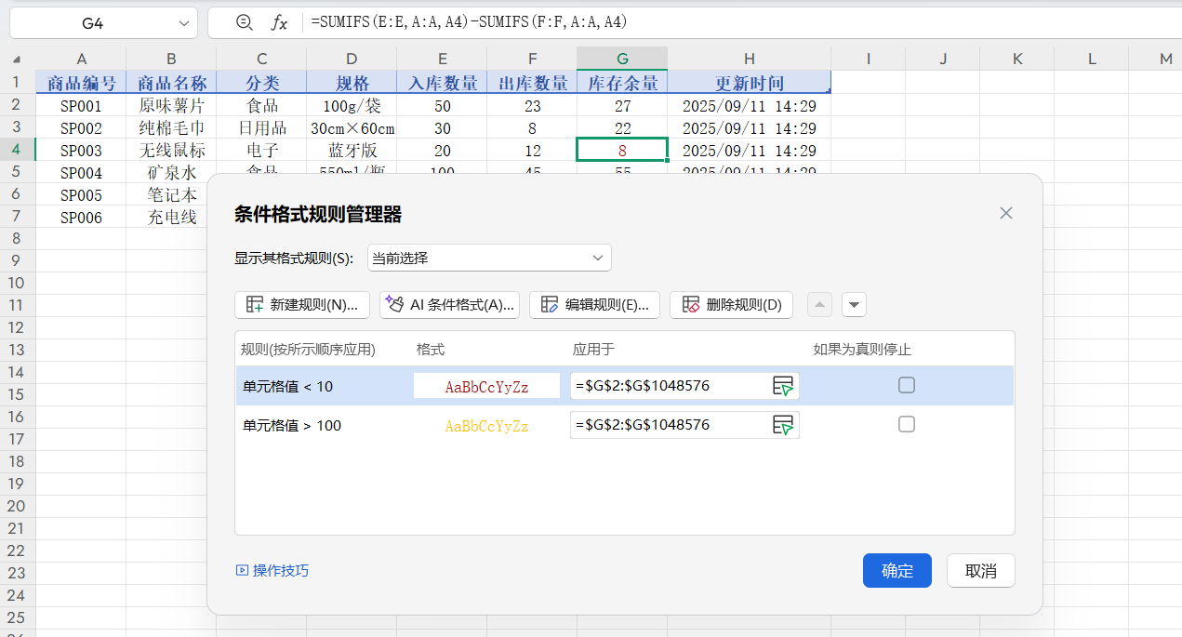Expand the move-rule-down dropdown arrow
This screenshot has width=1182, height=637.
pos(854,305)
